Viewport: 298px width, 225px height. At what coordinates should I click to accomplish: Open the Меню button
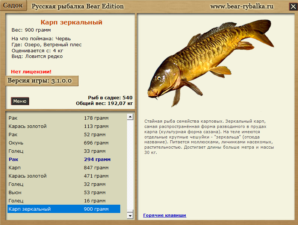coord(20,101)
